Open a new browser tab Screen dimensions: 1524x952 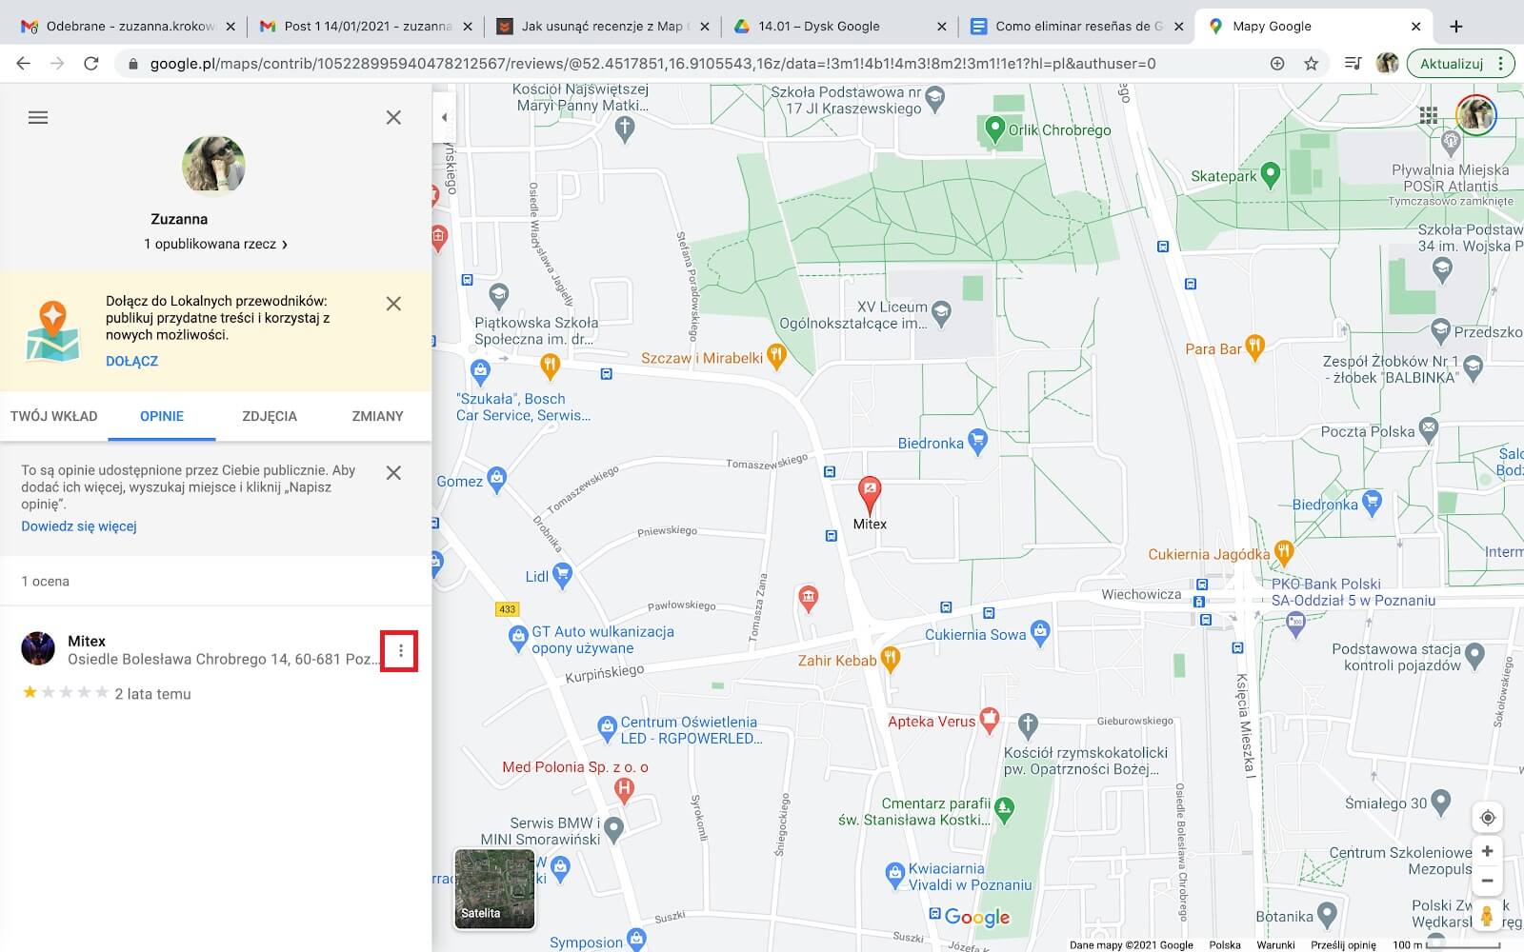click(x=1456, y=27)
